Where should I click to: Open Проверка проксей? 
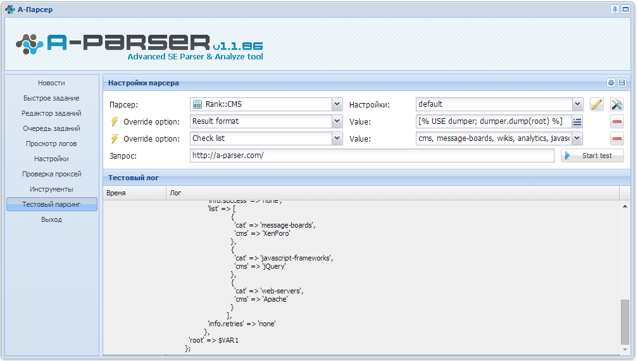point(52,174)
